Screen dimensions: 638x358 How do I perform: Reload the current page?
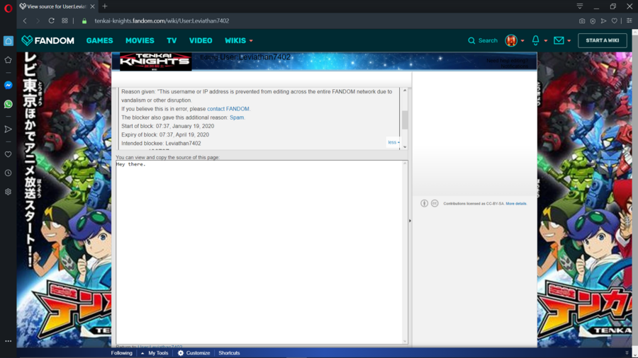click(x=51, y=21)
